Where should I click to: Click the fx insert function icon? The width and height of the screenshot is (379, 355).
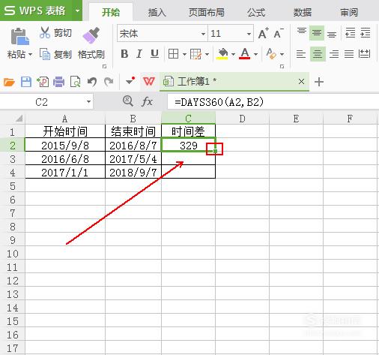[147, 102]
